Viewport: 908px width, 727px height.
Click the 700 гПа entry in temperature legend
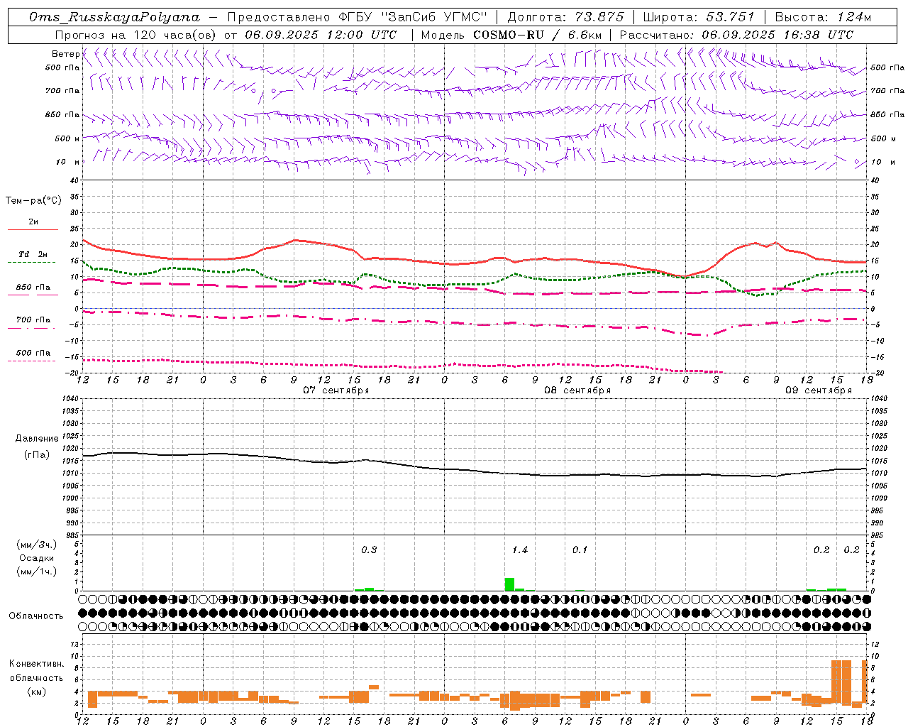point(33,320)
